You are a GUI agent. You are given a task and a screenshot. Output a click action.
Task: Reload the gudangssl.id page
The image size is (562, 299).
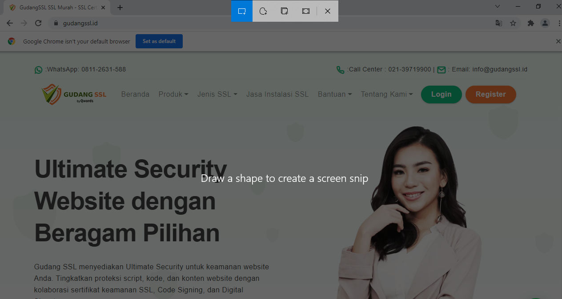38,23
